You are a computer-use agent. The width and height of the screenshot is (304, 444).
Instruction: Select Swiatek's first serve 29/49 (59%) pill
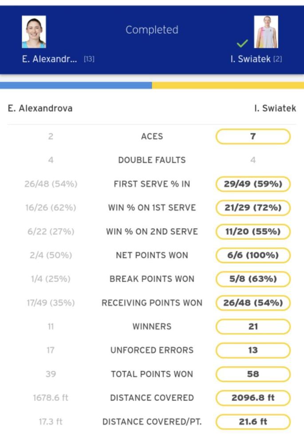pos(253,184)
